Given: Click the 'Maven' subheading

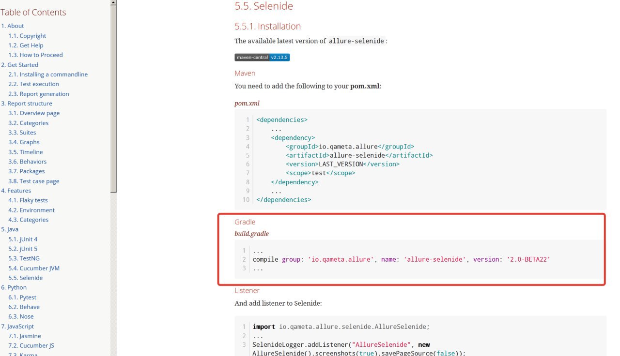Looking at the screenshot, I should click(x=245, y=73).
